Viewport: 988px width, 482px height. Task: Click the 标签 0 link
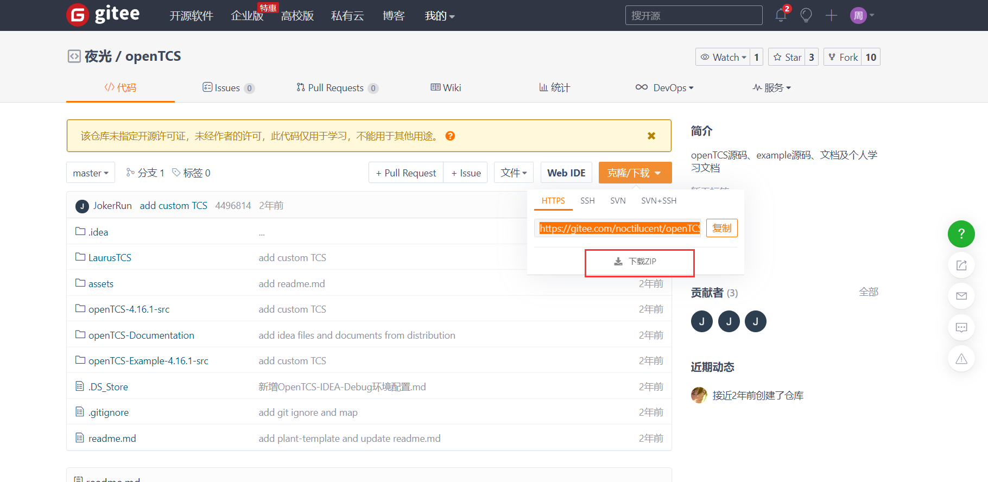[191, 173]
